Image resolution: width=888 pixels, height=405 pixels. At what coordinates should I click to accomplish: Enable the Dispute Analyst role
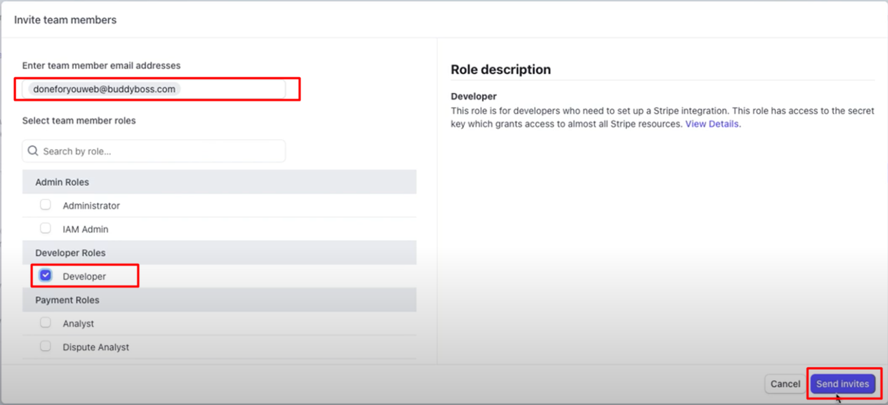(45, 345)
